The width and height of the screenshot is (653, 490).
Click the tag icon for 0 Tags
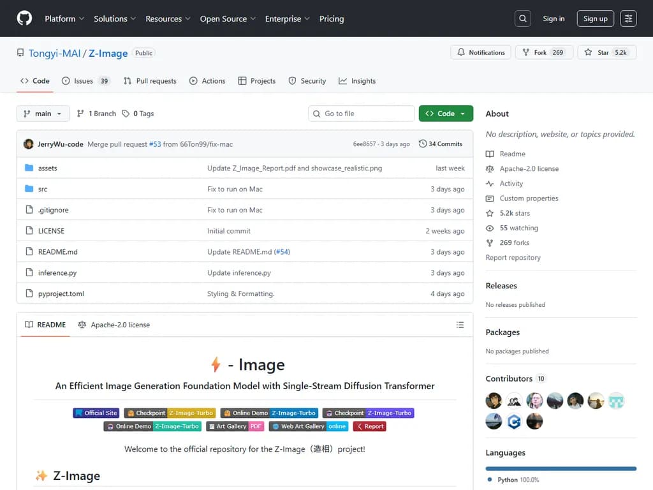coord(126,114)
